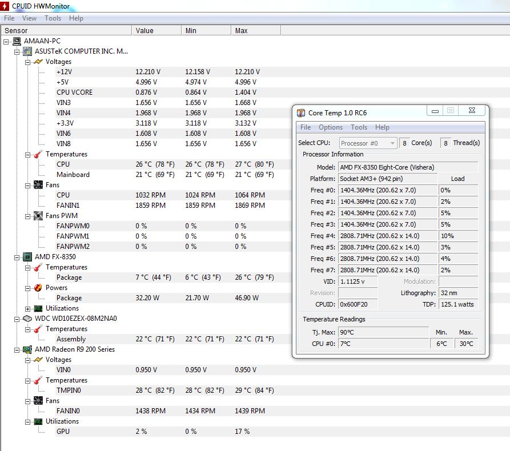This screenshot has height=451, width=510.
Task: Collapse the Utilizations group under Radeon R9
Action: pos(27,422)
